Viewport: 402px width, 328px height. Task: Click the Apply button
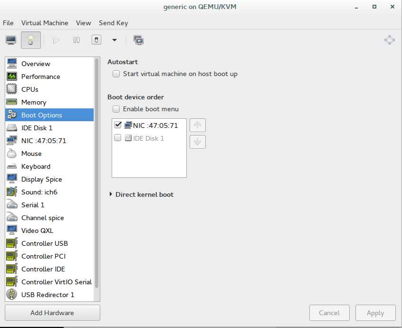(x=375, y=313)
